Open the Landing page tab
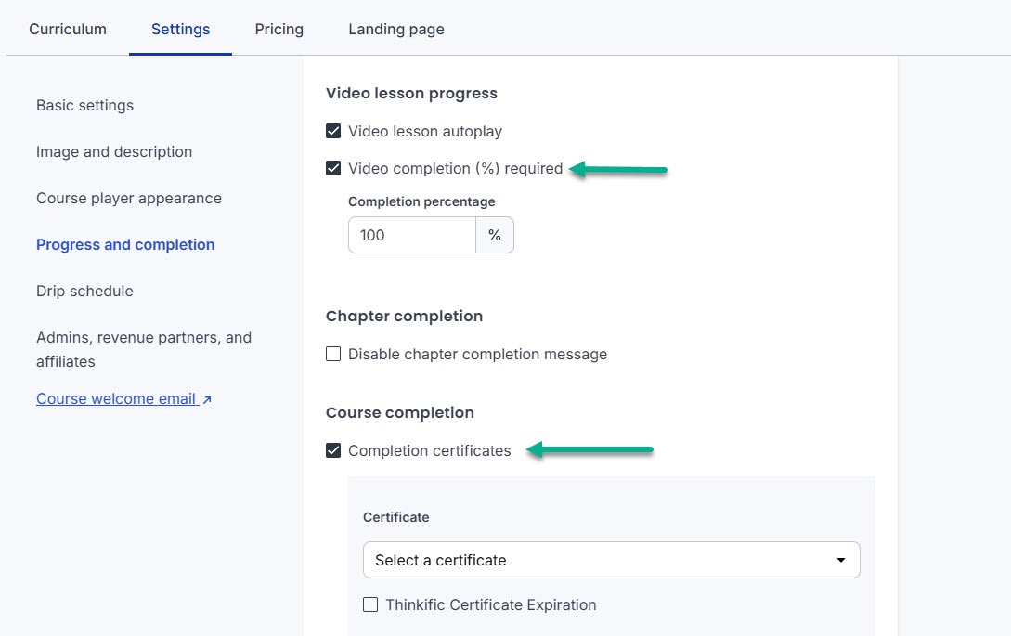This screenshot has height=636, width=1011. pyautogui.click(x=396, y=29)
